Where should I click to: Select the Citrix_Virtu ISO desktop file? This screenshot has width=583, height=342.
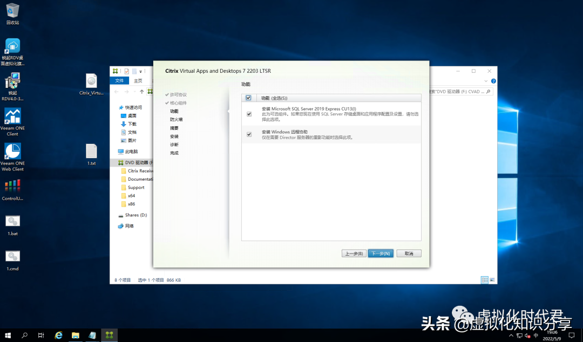91,84
